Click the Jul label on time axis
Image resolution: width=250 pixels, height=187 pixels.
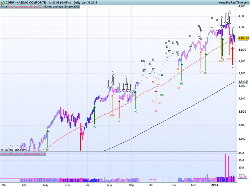pos(87,185)
